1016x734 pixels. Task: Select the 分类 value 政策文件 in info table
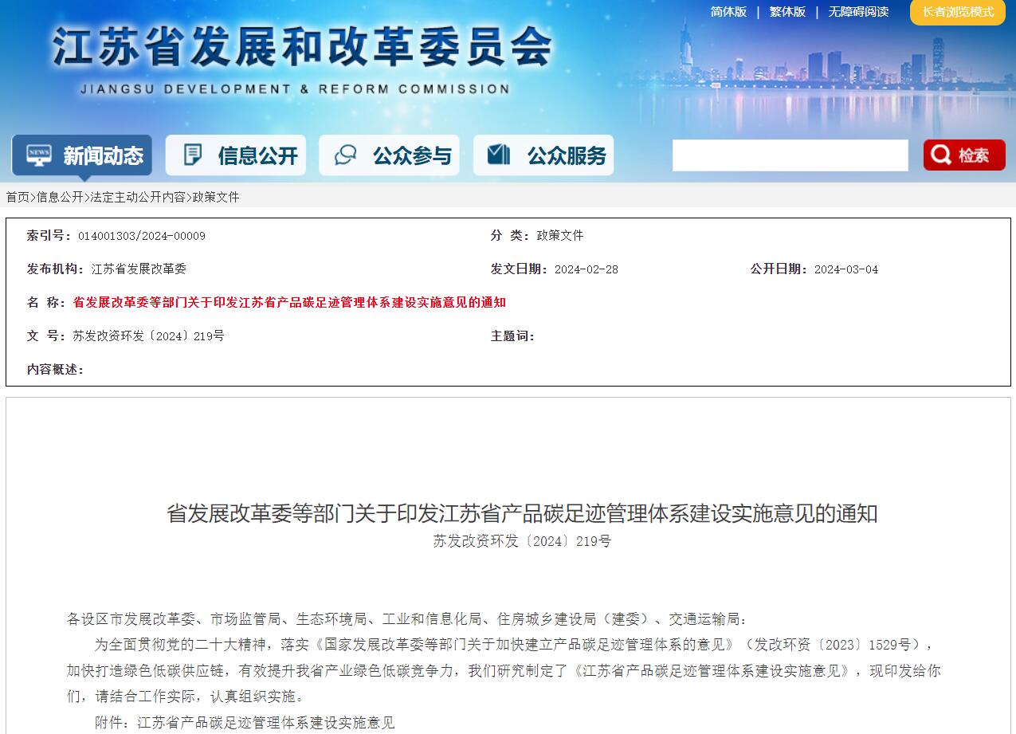pyautogui.click(x=560, y=235)
